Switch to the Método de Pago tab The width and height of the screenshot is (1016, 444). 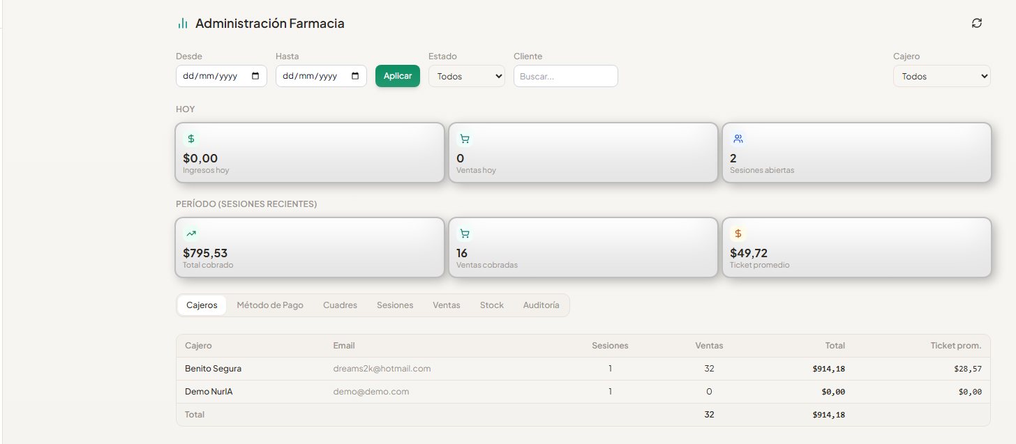tap(270, 305)
